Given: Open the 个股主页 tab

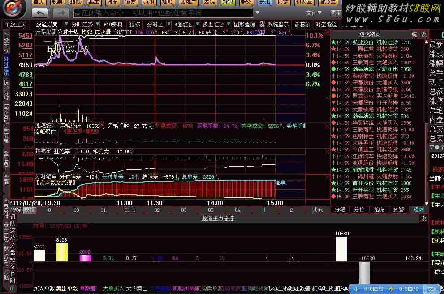Looking at the screenshot, I should (15, 25).
